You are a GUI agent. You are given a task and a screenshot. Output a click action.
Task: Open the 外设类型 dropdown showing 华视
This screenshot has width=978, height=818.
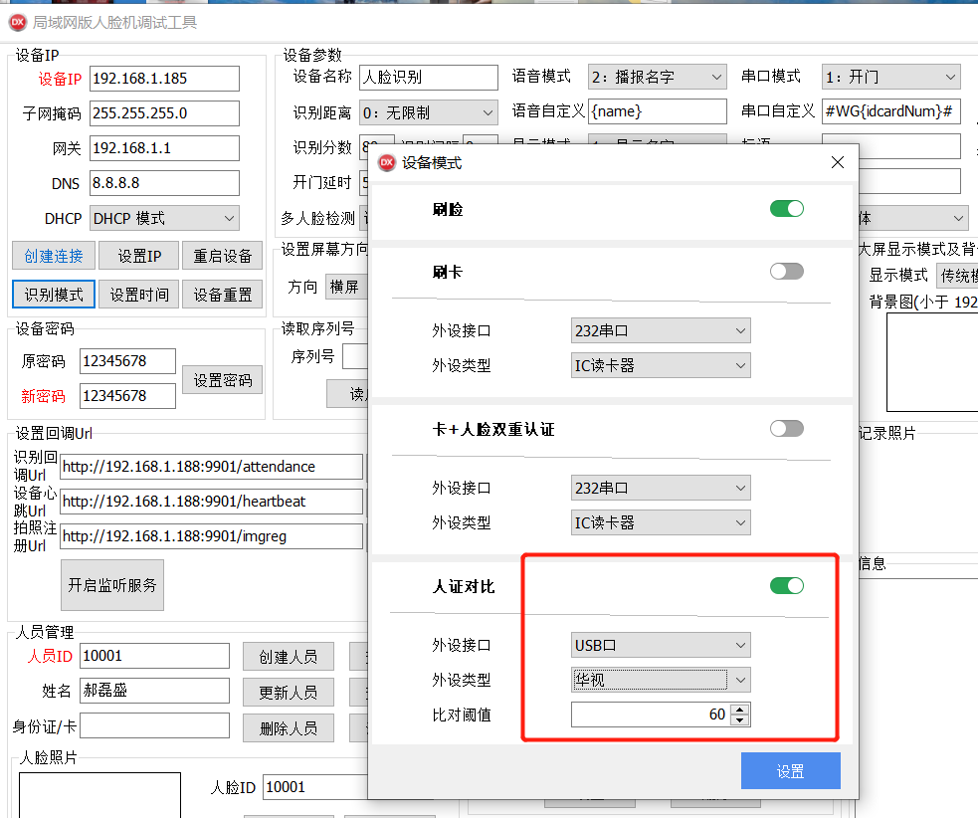pos(660,680)
